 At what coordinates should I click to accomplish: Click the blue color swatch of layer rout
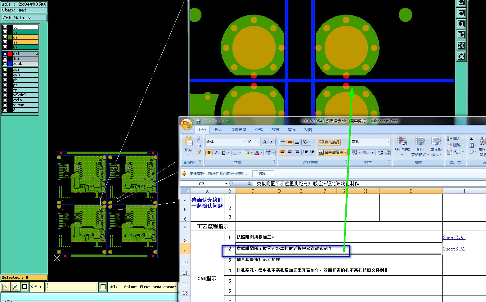(10, 64)
